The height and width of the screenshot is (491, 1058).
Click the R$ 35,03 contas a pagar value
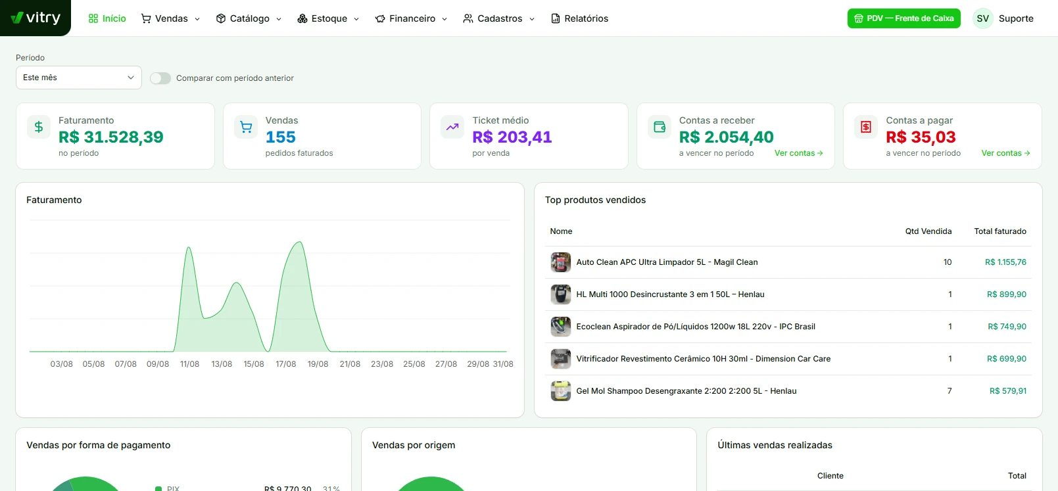click(x=921, y=137)
